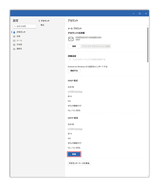The width and height of the screenshot is (159, 187).
Task: Click アカウント ページに戻る button
Action: pyautogui.click(x=79, y=163)
